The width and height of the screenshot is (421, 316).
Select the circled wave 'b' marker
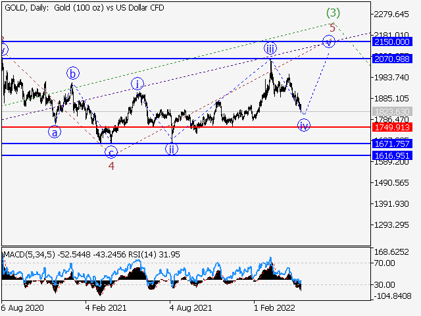(73, 73)
